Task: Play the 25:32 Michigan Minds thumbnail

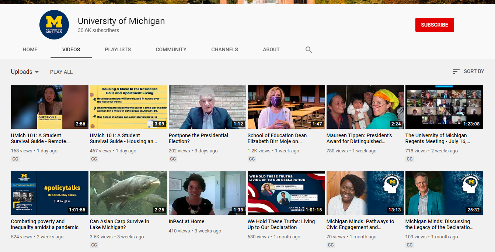Action: click(444, 193)
